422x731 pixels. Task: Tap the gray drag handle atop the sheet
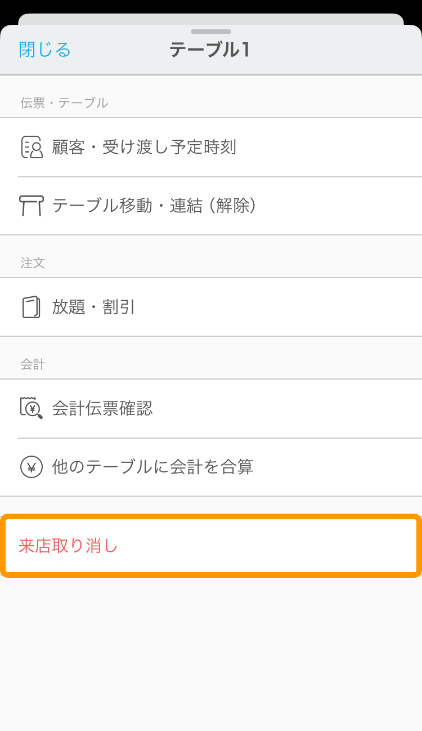pos(210,31)
